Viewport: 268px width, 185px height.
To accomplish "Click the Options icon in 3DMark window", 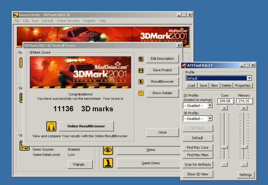I will (x=24, y=146).
